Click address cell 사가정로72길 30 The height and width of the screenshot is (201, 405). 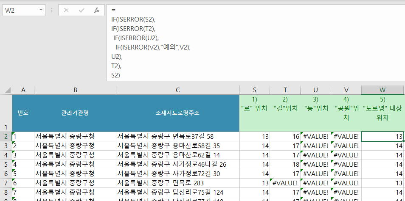pyautogui.click(x=177, y=174)
